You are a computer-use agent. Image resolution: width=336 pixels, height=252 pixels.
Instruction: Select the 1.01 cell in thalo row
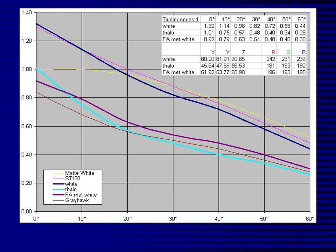209,33
